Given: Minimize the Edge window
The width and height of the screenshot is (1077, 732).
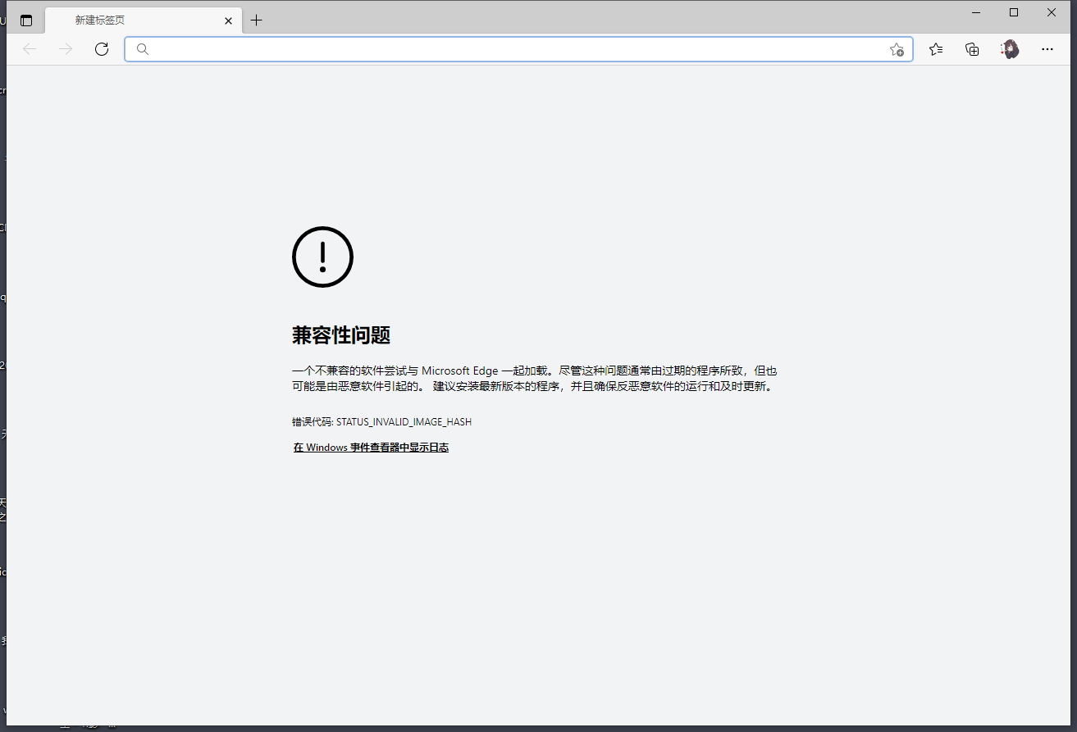Looking at the screenshot, I should [x=976, y=12].
